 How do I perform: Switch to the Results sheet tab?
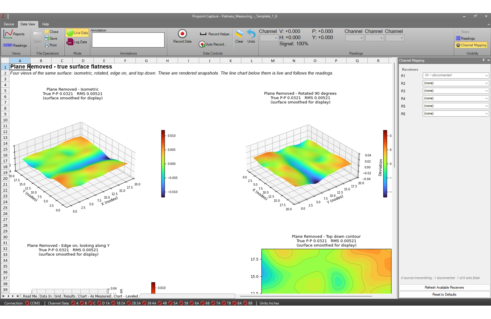(x=69, y=296)
